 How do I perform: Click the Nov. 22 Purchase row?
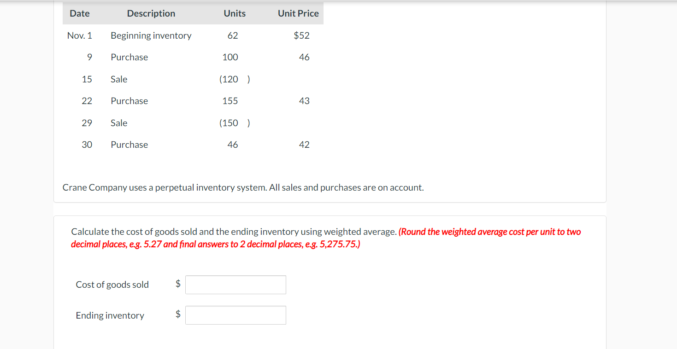coord(129,100)
